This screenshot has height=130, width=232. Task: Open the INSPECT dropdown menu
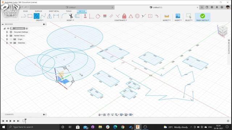coord(167,20)
